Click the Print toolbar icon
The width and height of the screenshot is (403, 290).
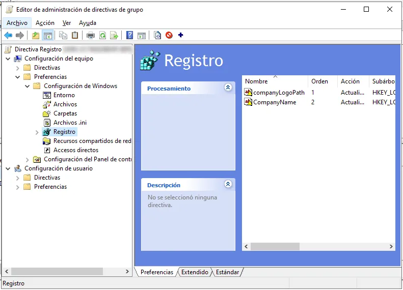tap(91, 35)
